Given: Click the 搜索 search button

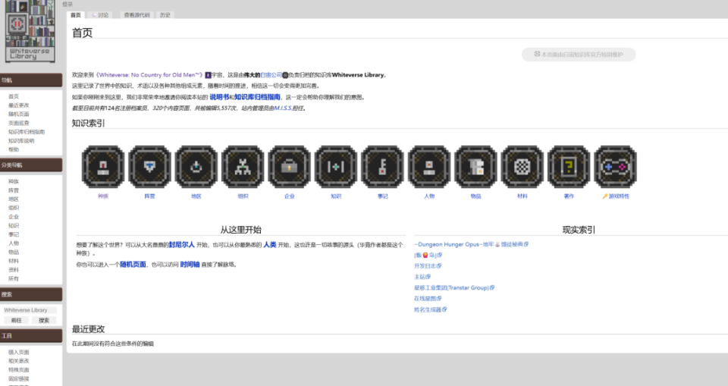Looking at the screenshot, I should click(x=44, y=320).
